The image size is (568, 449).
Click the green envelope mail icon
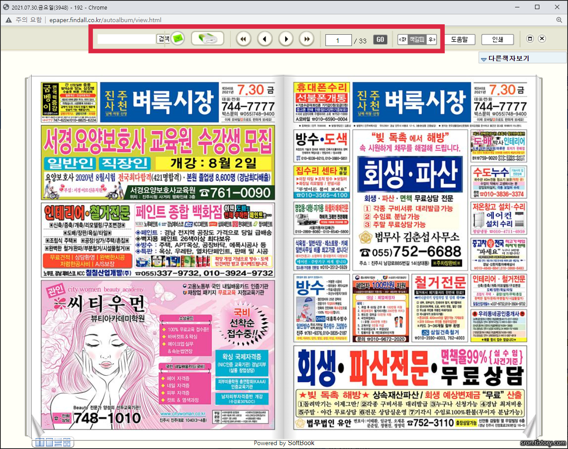pos(177,39)
